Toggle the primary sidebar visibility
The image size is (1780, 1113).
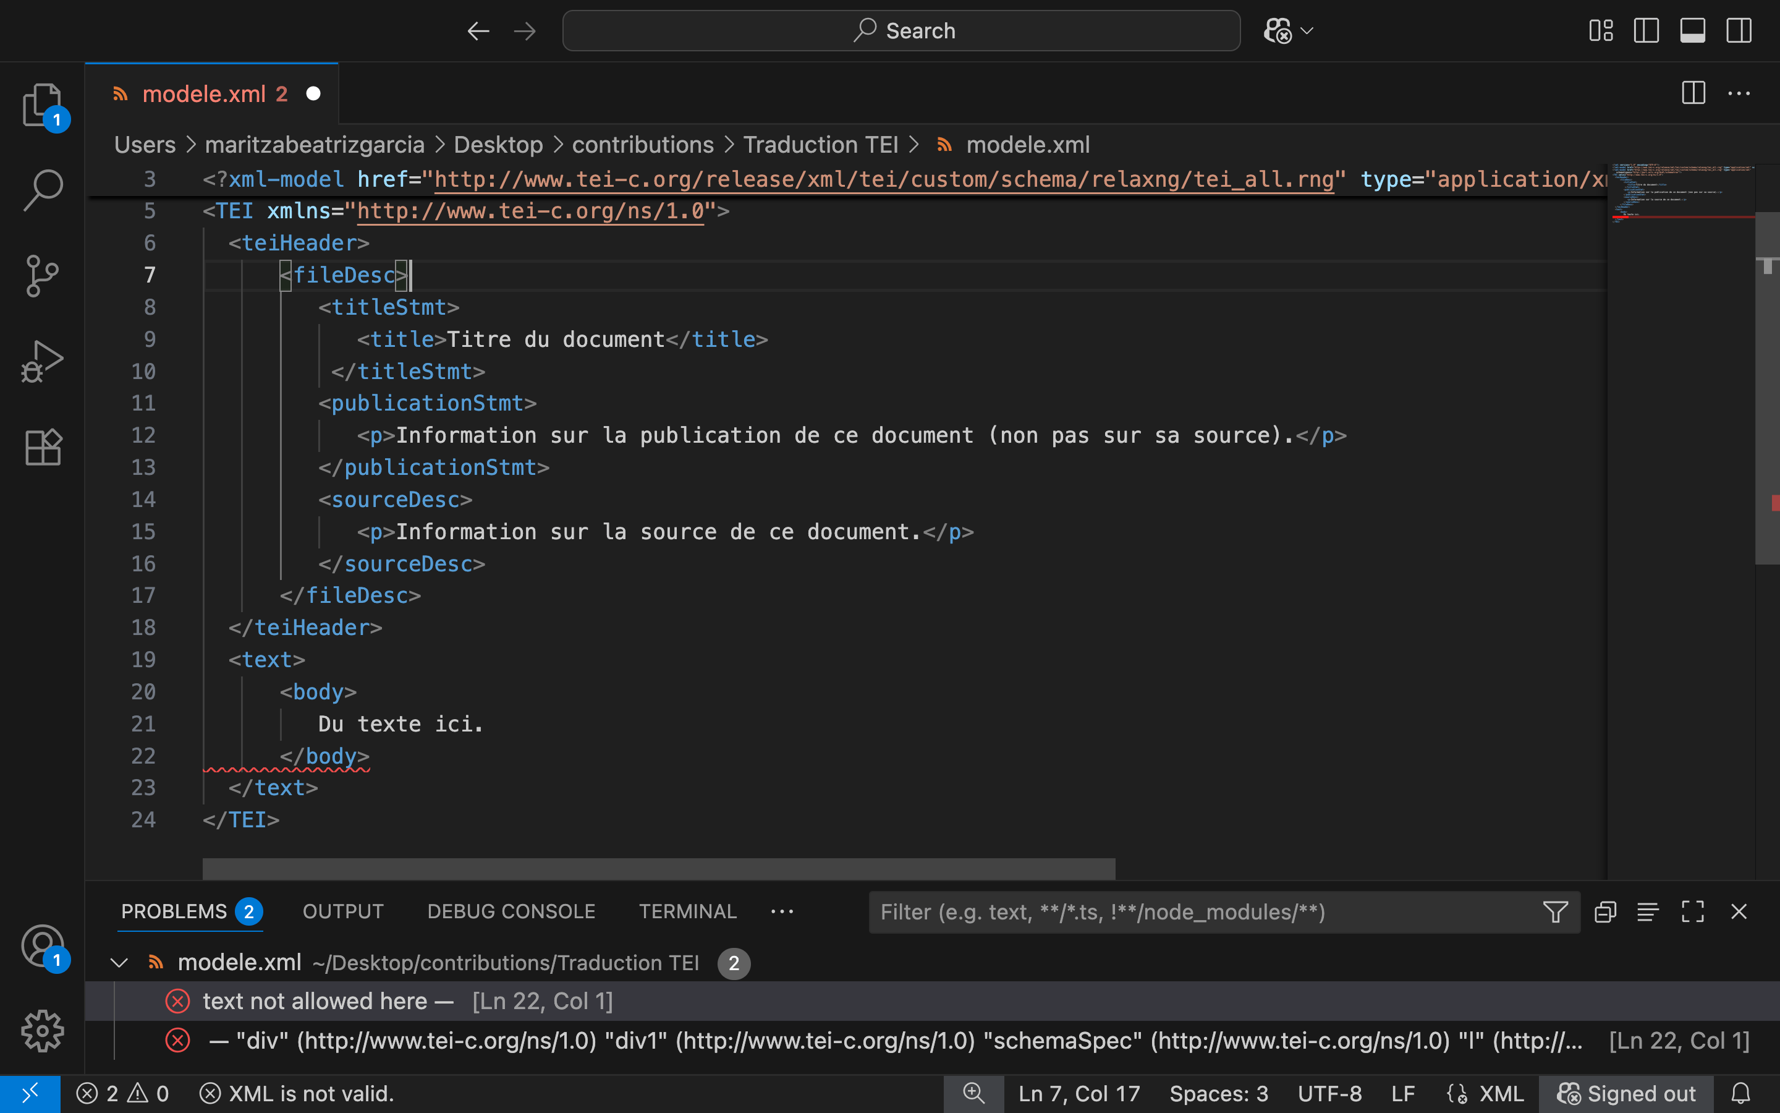[x=1646, y=30]
